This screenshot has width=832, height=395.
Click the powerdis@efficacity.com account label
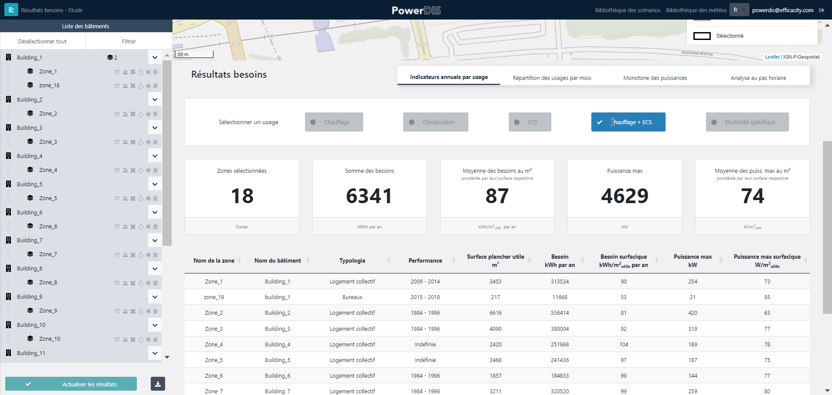(782, 10)
